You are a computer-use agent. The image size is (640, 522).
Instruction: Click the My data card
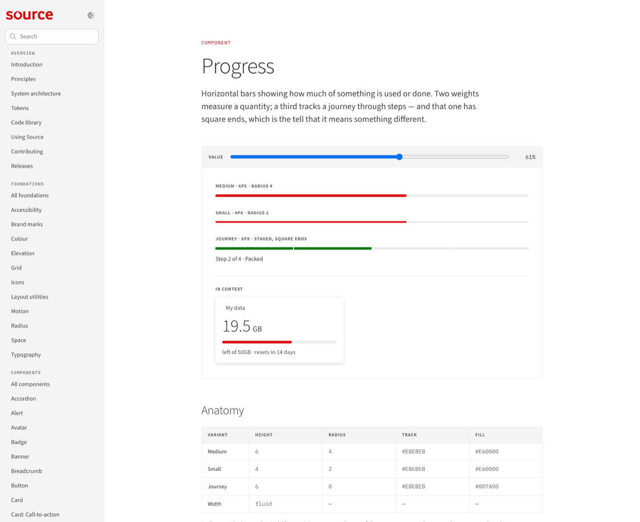(x=279, y=330)
